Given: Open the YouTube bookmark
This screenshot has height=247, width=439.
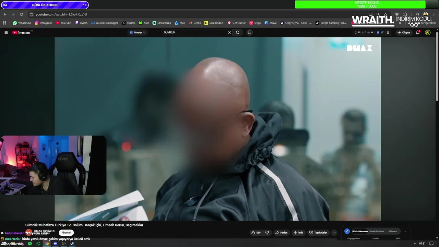Looking at the screenshot, I should pyautogui.click(x=63, y=23).
